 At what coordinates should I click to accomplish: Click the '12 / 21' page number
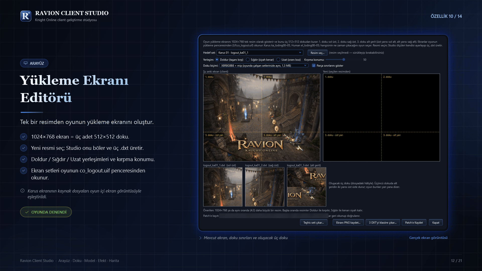(x=456, y=261)
